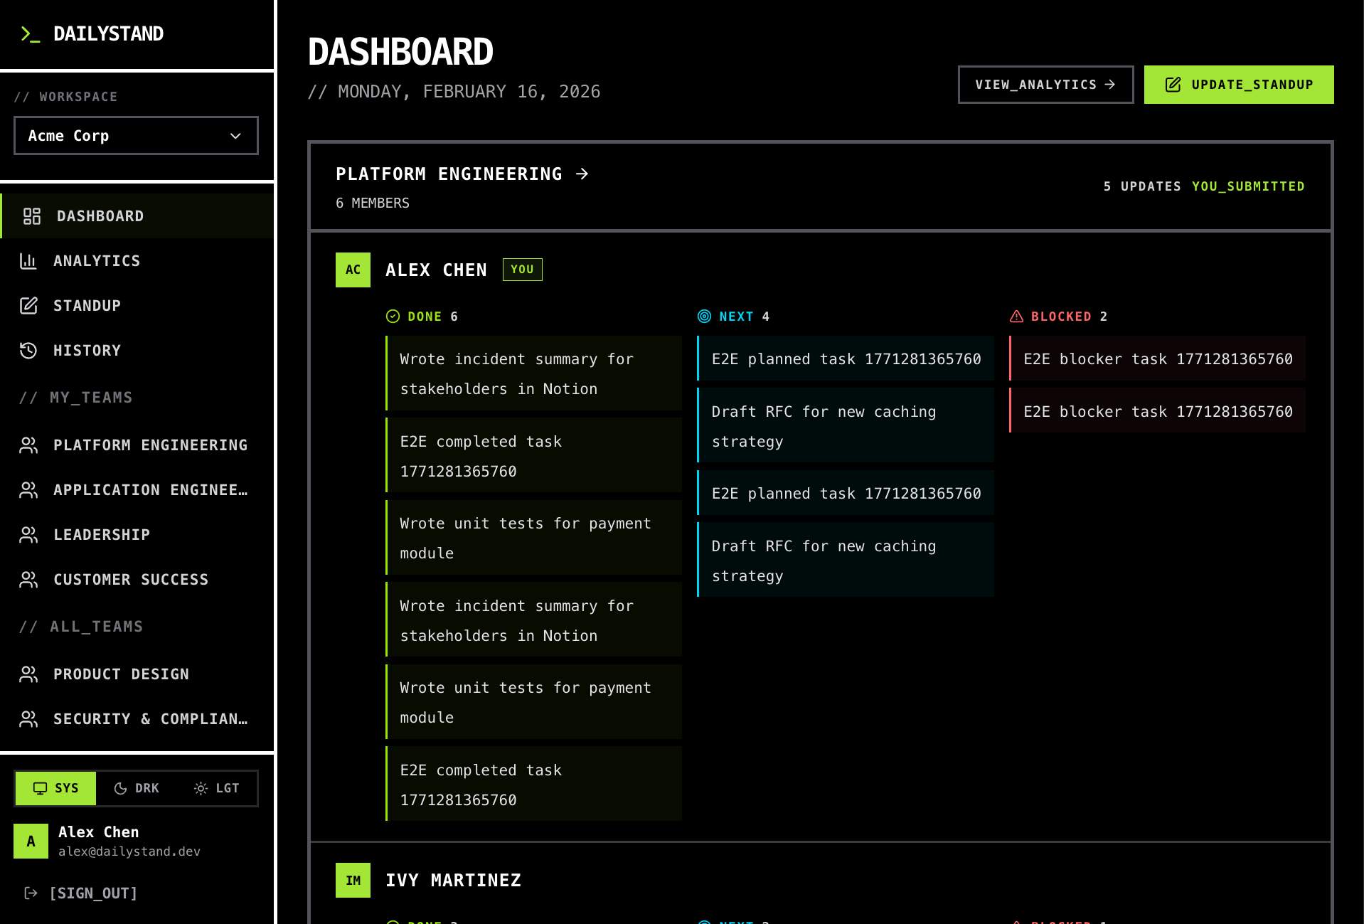
Task: Open the Acme Corp workspace dropdown
Action: click(x=136, y=135)
